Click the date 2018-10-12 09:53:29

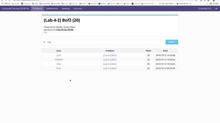pyautogui.click(x=165, y=68)
